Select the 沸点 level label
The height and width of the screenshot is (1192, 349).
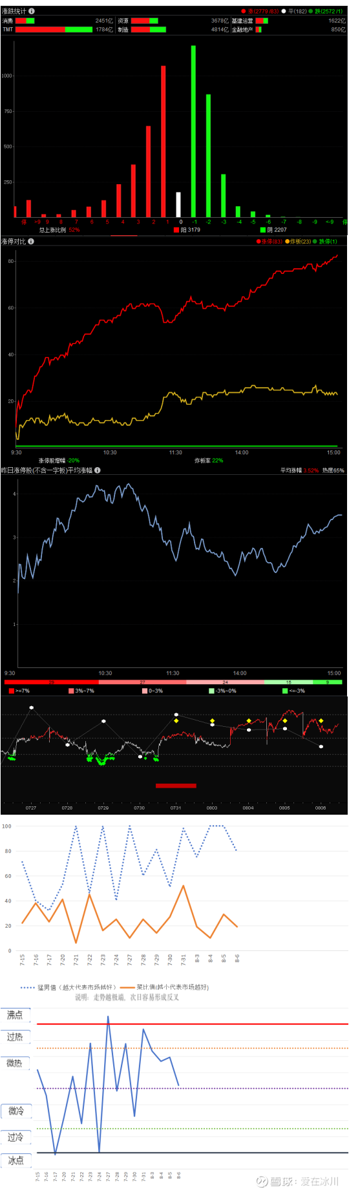point(15,1015)
